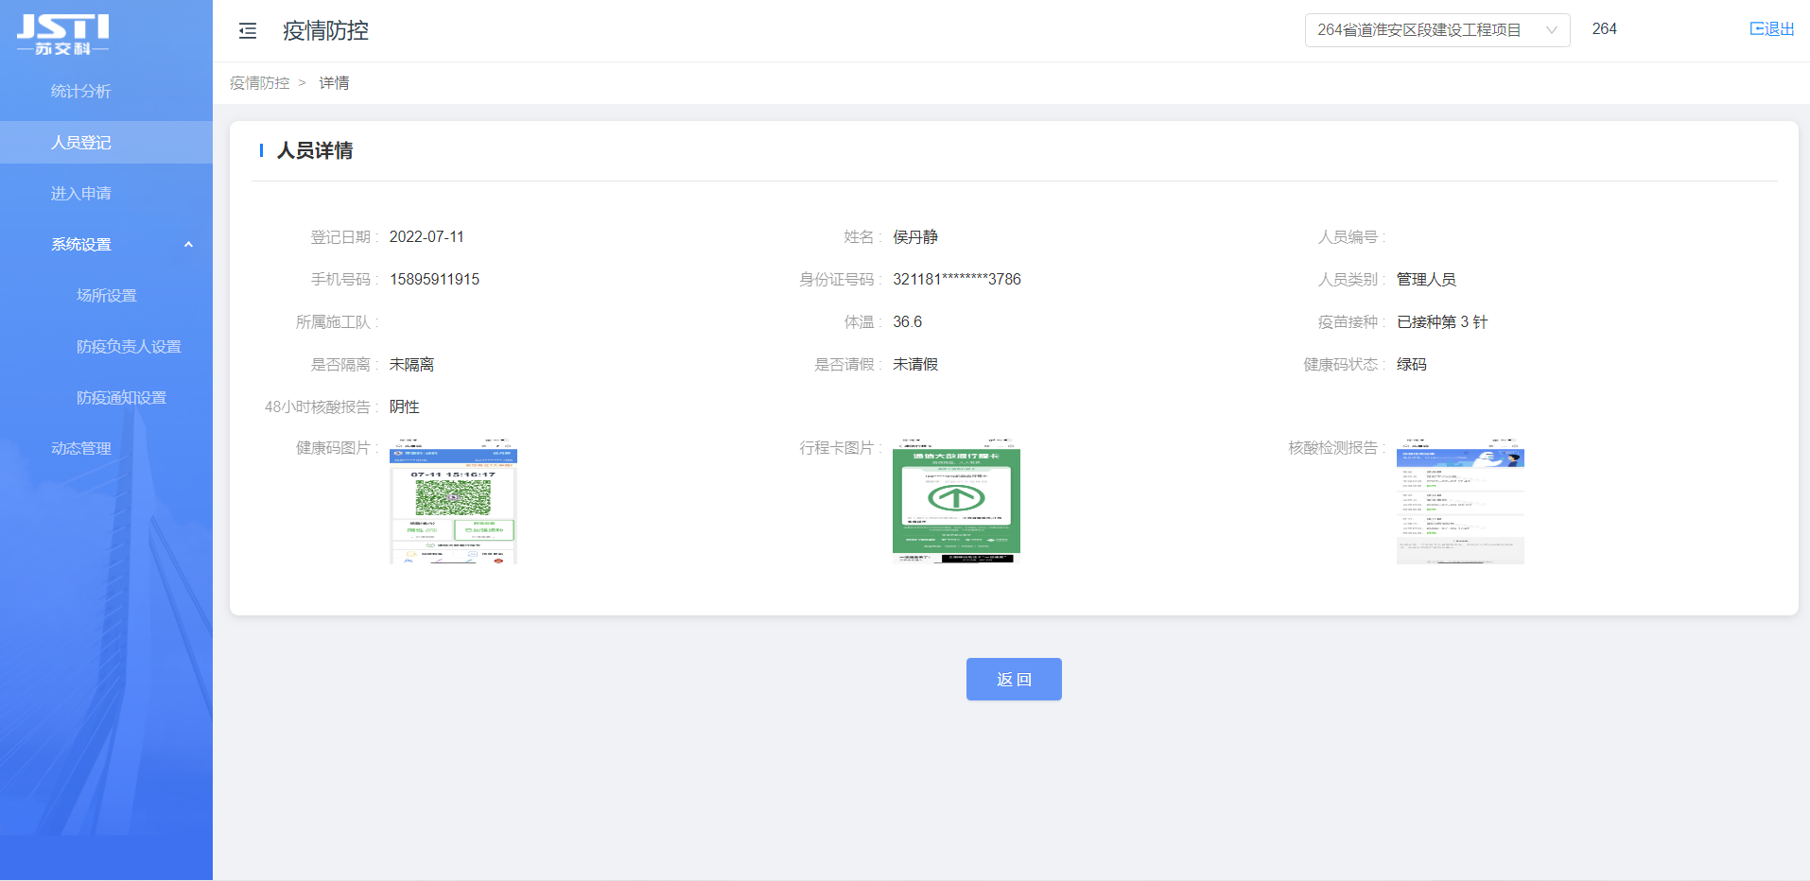Open 动态管理 in the sidebar
Screen dimensions: 1810x881
pos(81,449)
